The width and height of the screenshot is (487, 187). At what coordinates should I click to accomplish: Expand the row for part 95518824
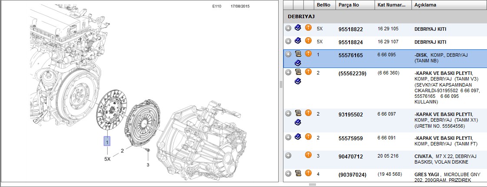click(x=288, y=41)
